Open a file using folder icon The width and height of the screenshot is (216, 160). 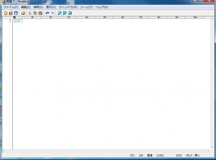[11, 13]
